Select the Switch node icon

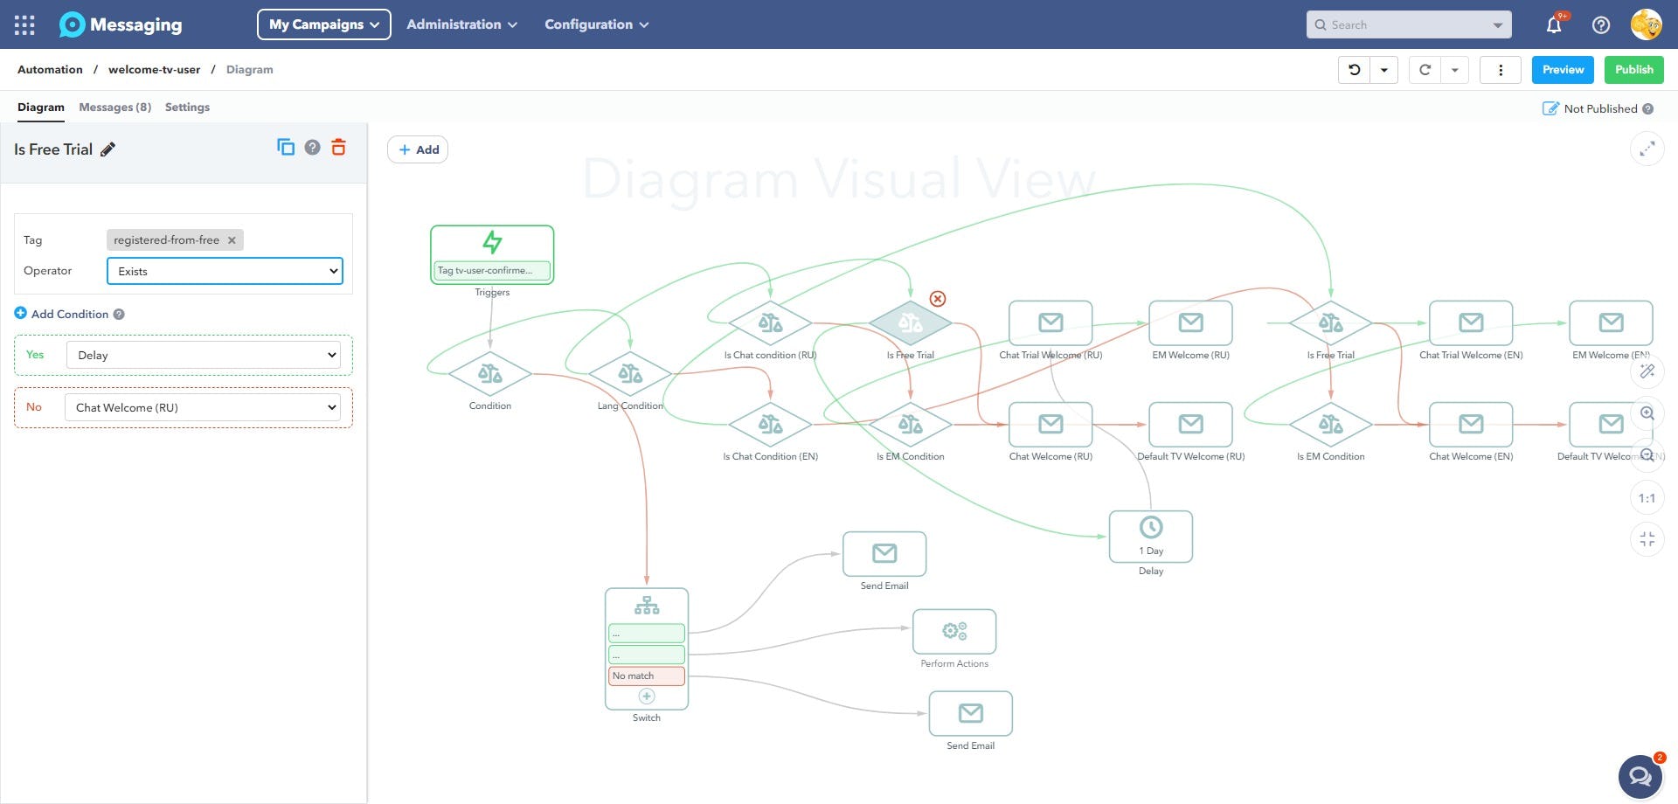click(x=647, y=605)
